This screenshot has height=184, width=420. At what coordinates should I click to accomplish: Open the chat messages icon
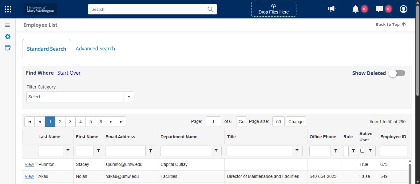379,9
